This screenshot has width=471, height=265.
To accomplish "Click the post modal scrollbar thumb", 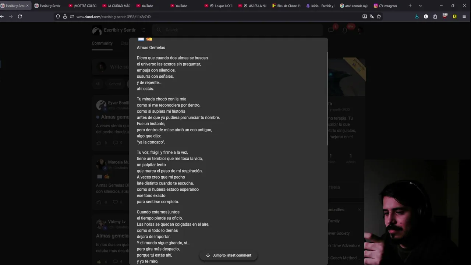I will (327, 99).
